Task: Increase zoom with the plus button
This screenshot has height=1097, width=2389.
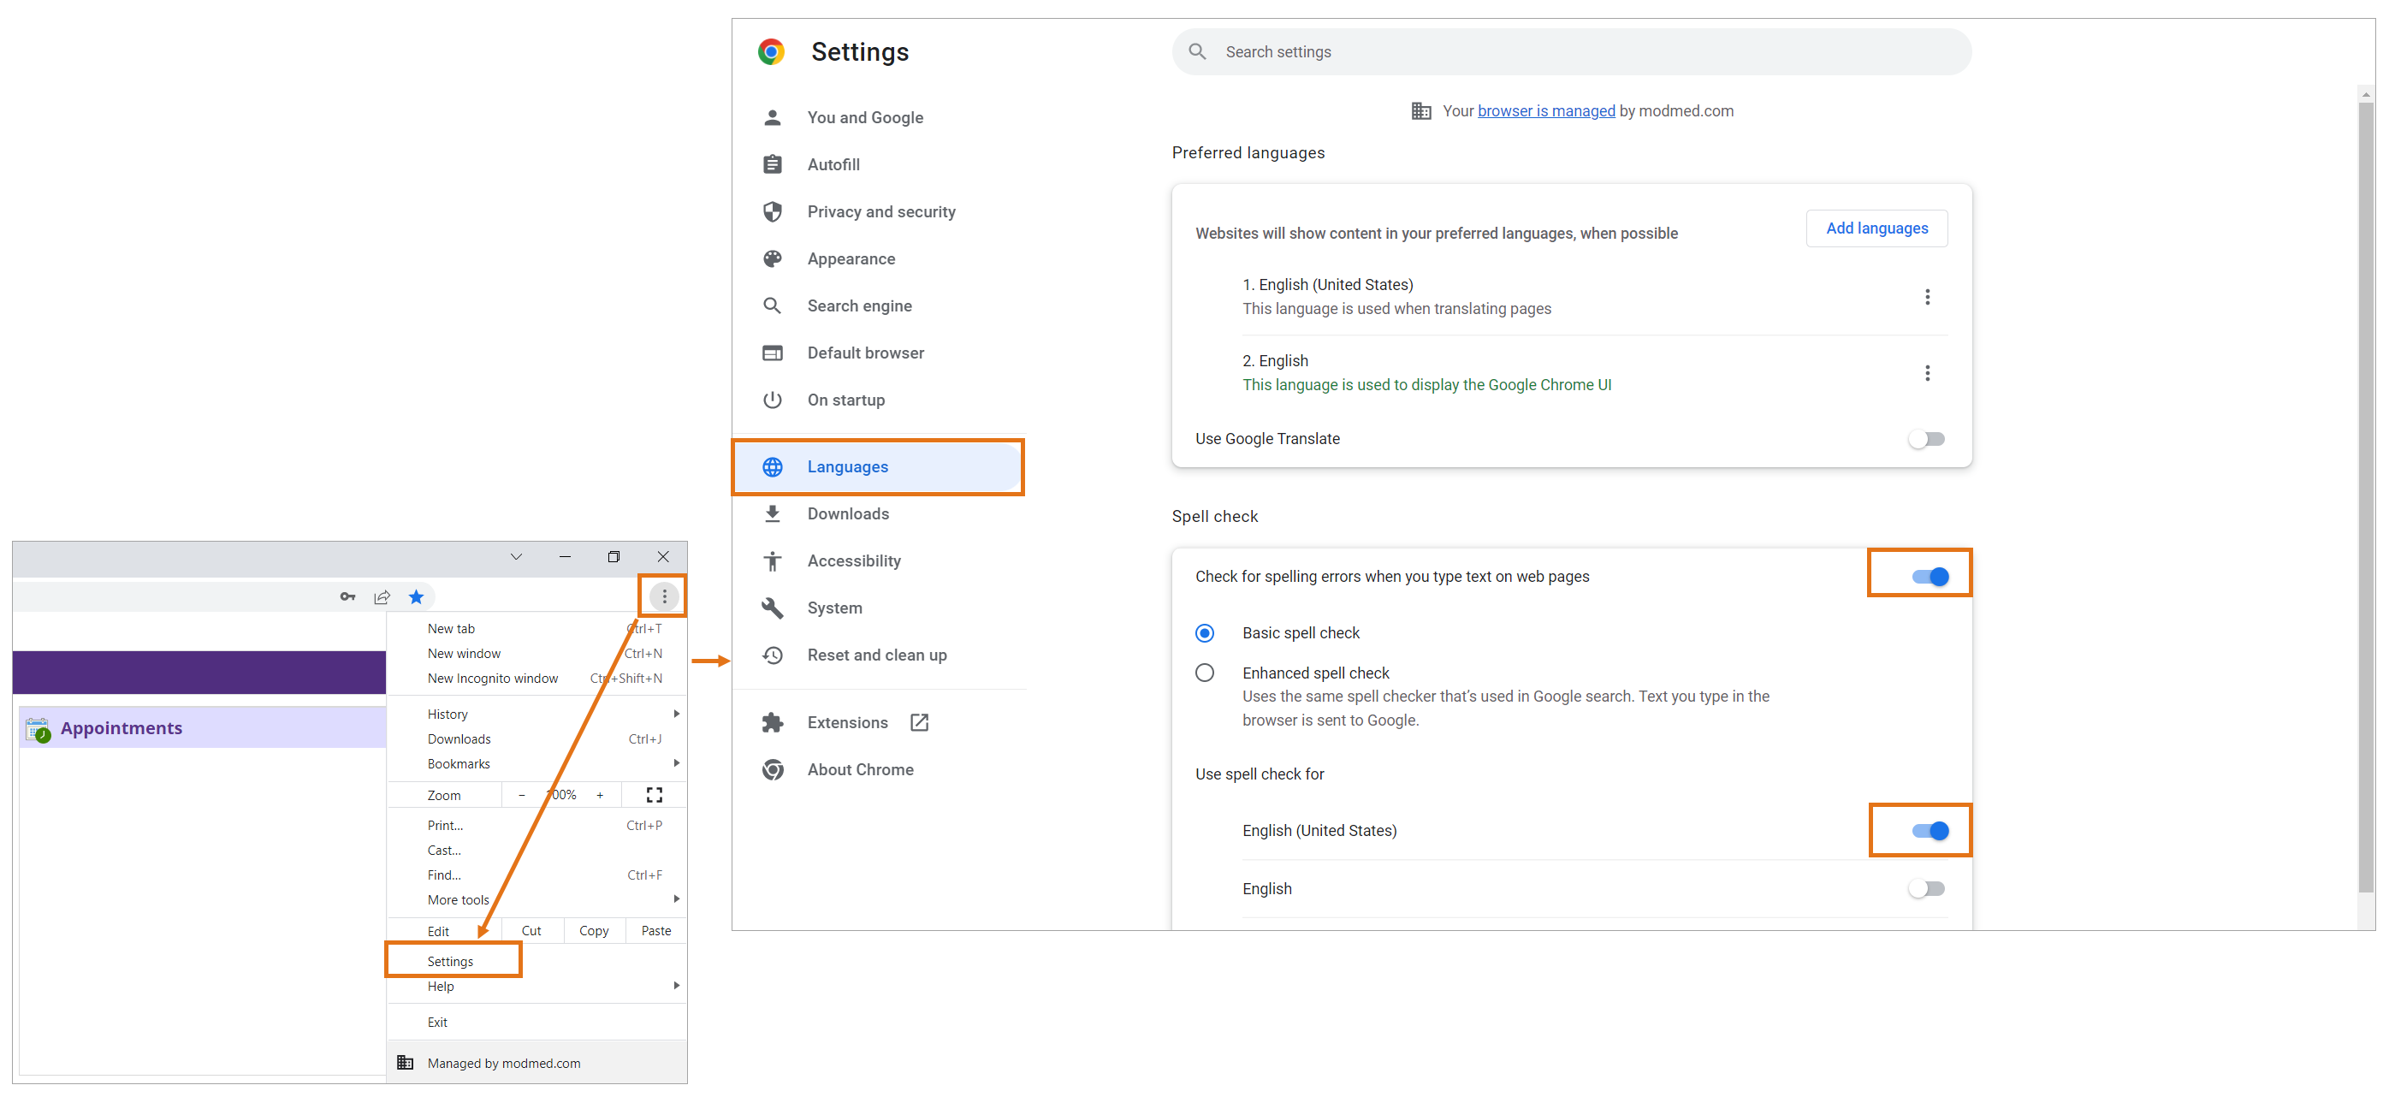Action: (600, 795)
